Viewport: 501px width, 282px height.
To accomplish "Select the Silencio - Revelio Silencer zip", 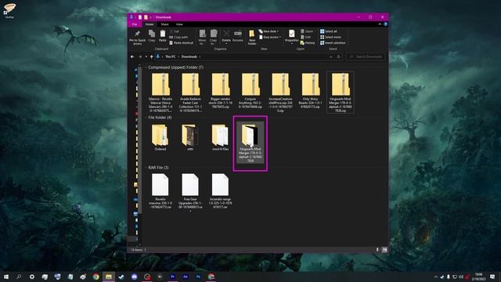I will pyautogui.click(x=160, y=92).
